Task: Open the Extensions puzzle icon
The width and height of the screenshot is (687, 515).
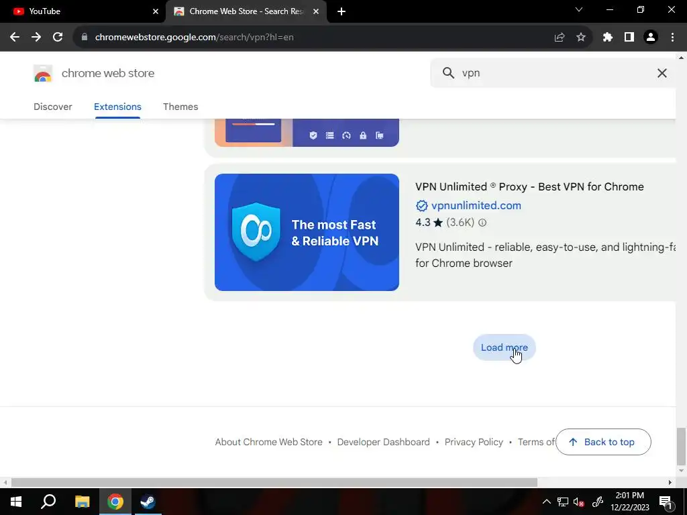Action: pyautogui.click(x=608, y=38)
